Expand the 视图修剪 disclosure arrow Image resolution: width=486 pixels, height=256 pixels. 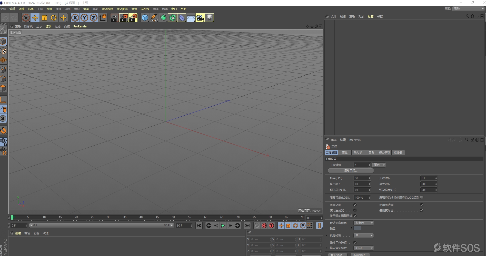[x=326, y=235]
